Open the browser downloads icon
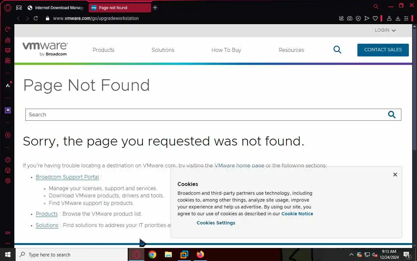Screen dimensions: 417x261 pyautogui.click(x=398, y=18)
